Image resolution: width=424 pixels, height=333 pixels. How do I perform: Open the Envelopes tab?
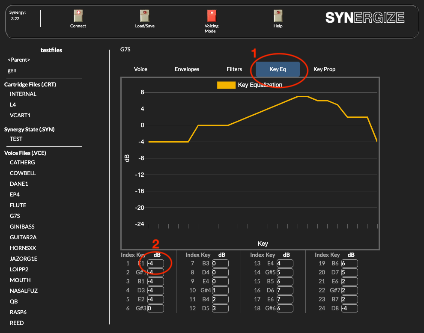[187, 69]
